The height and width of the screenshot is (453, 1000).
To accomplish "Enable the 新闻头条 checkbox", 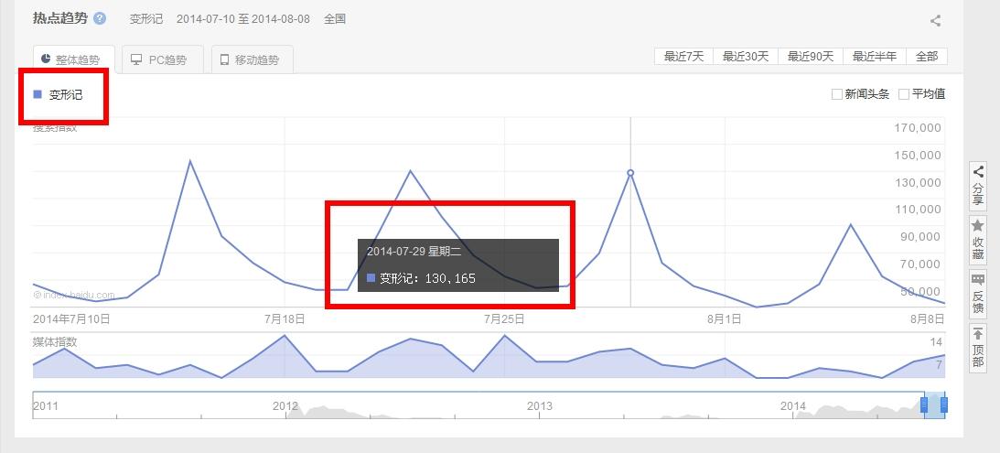I will click(836, 94).
